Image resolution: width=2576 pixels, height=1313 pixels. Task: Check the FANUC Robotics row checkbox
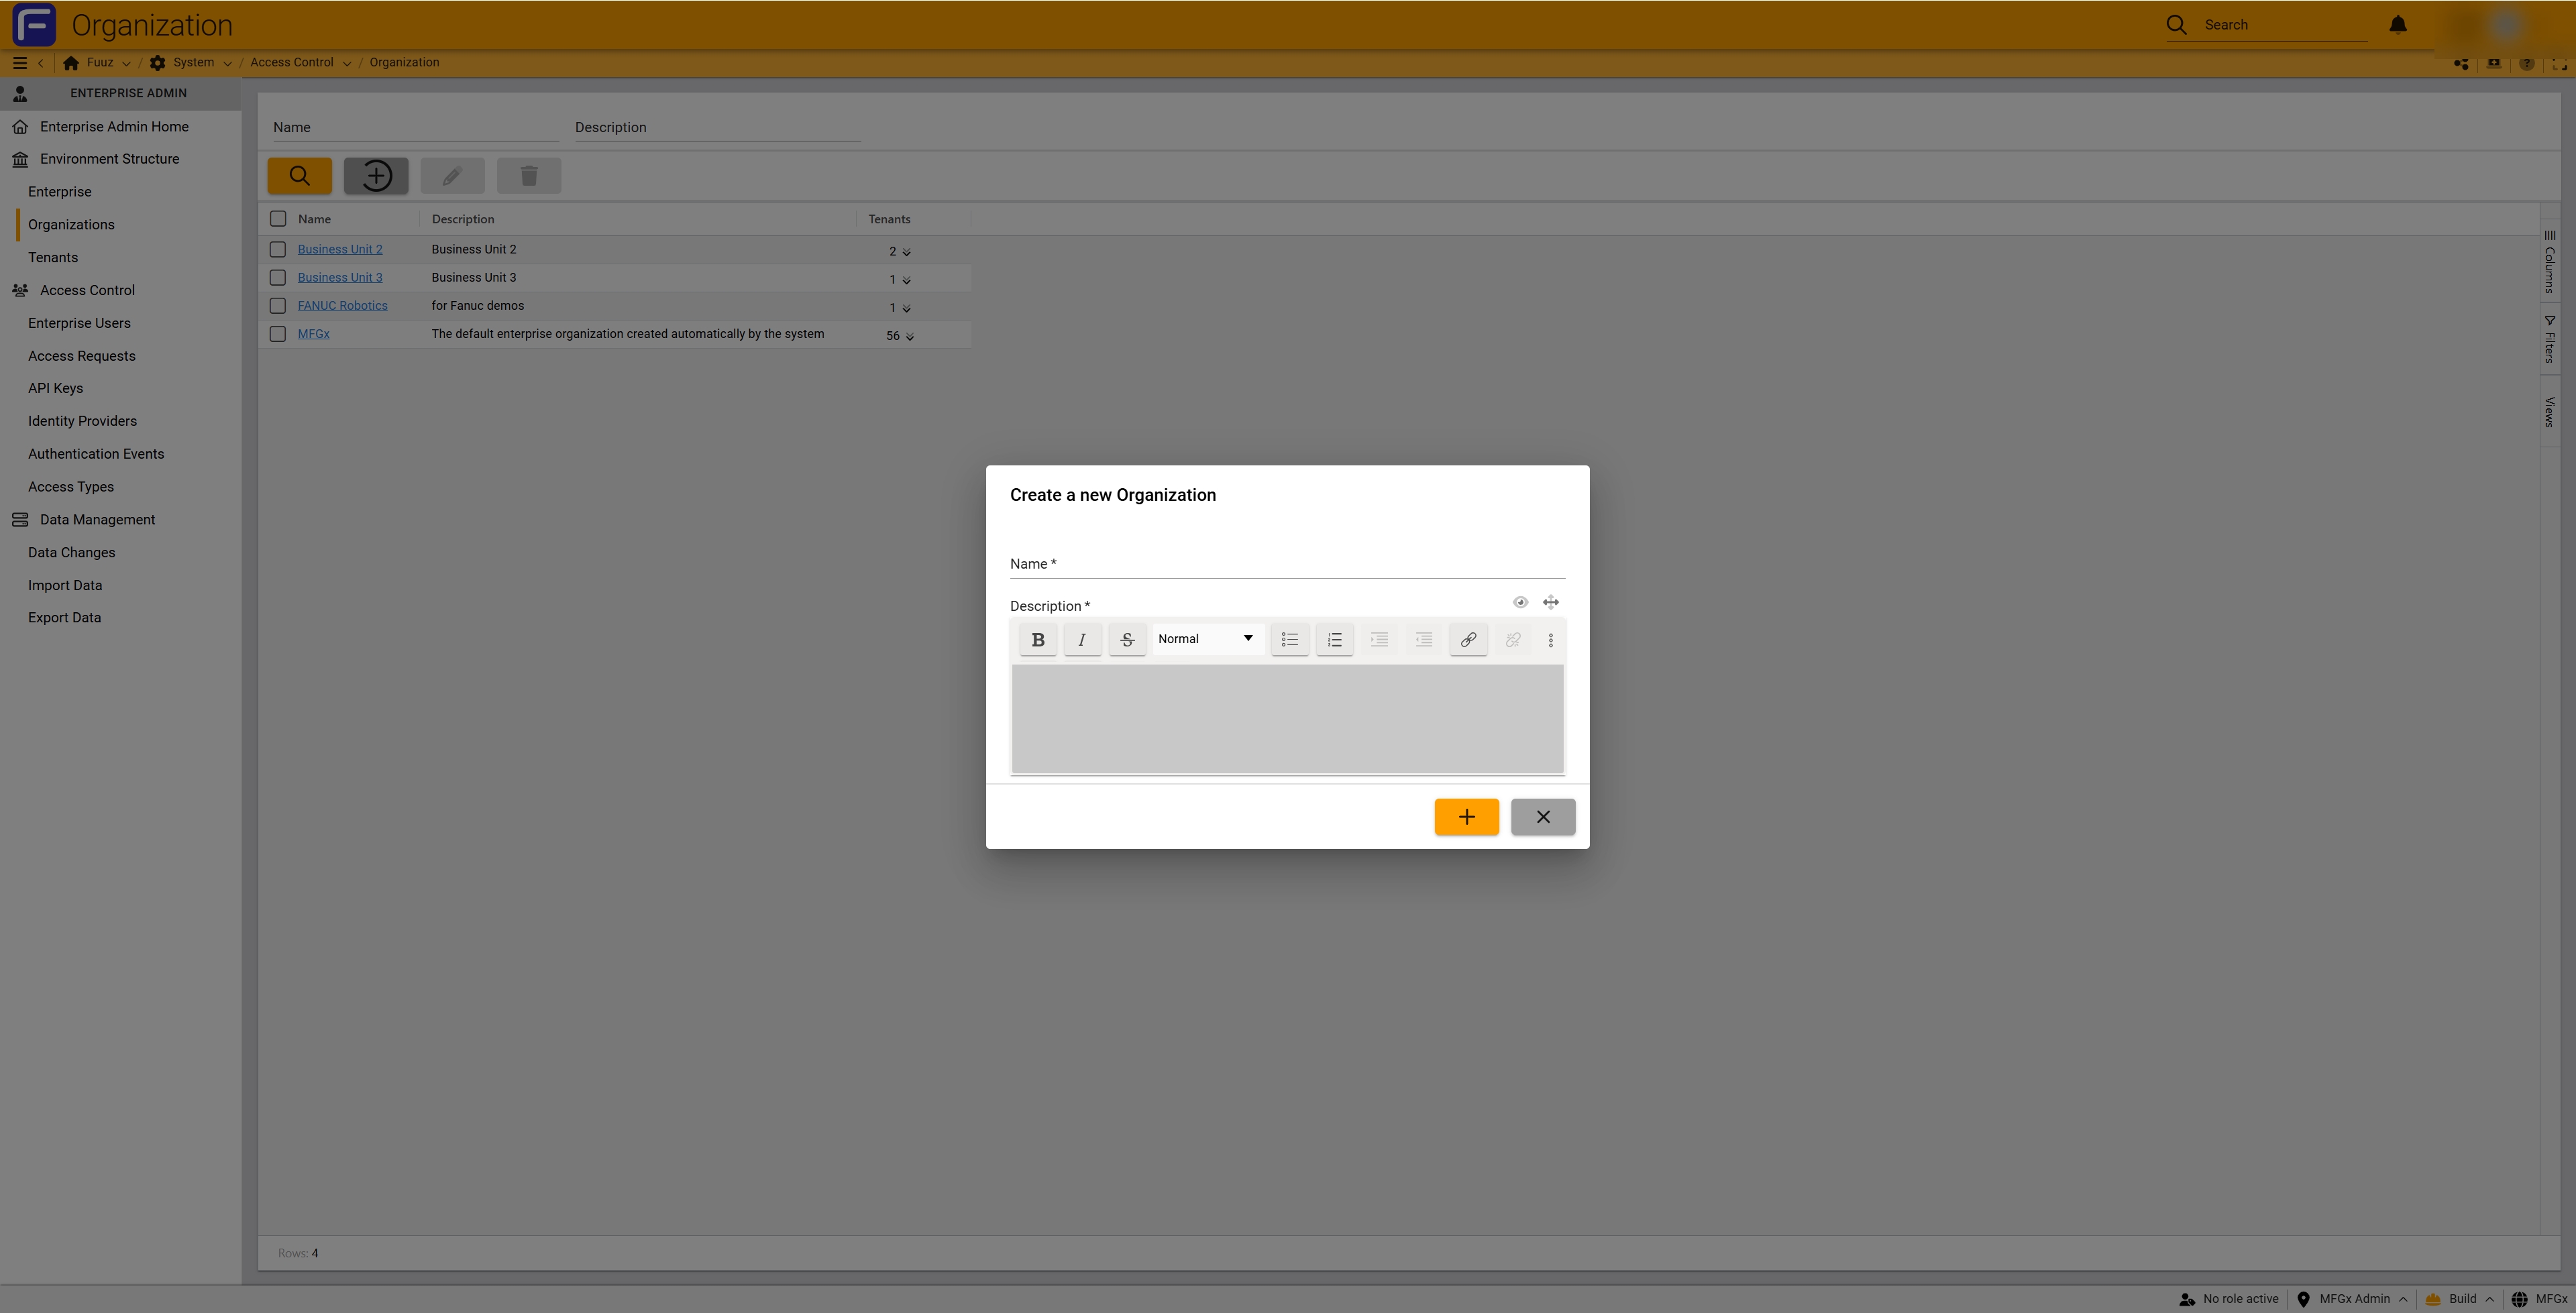click(x=278, y=305)
